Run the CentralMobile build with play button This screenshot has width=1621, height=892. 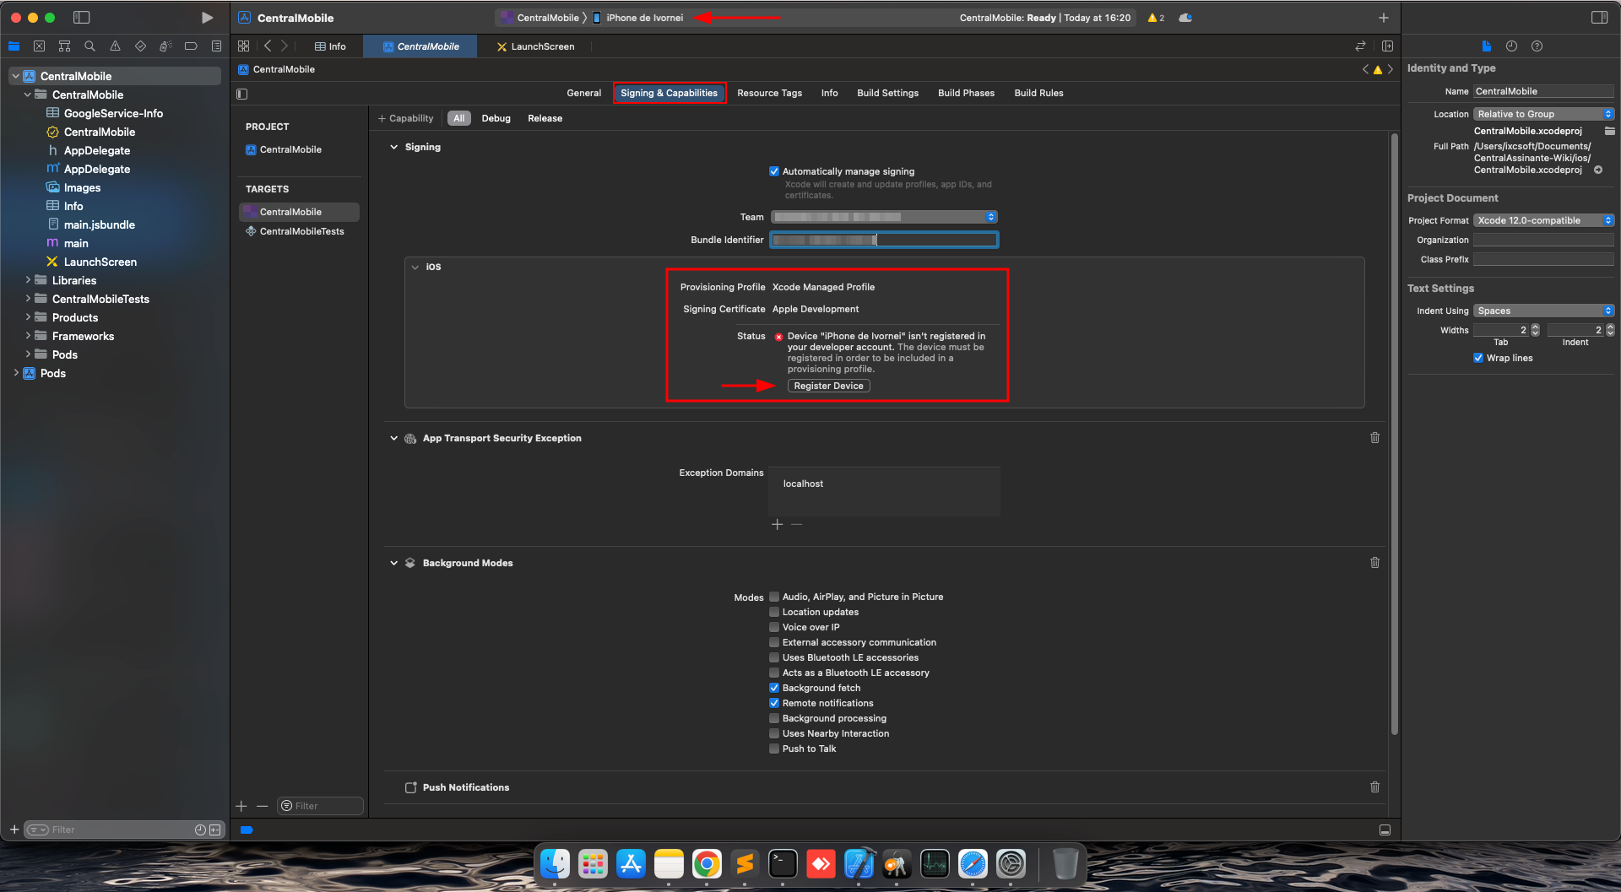pyautogui.click(x=207, y=17)
